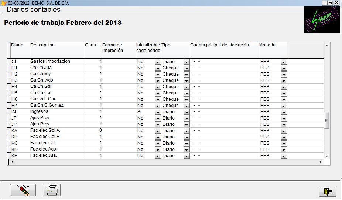The width and height of the screenshot is (342, 200).
Task: Expand Inicializable dropdown for row IN
Action: pos(158,112)
